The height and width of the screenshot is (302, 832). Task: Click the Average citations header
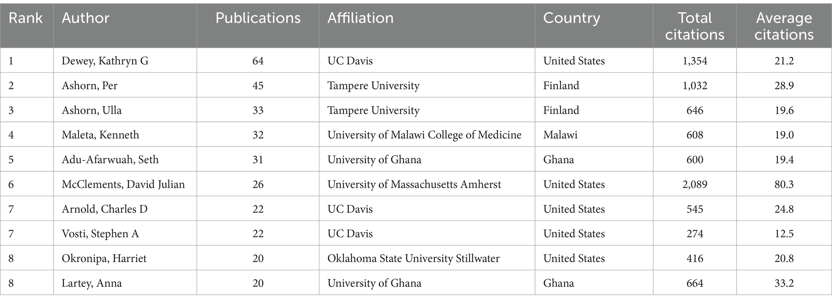784,26
